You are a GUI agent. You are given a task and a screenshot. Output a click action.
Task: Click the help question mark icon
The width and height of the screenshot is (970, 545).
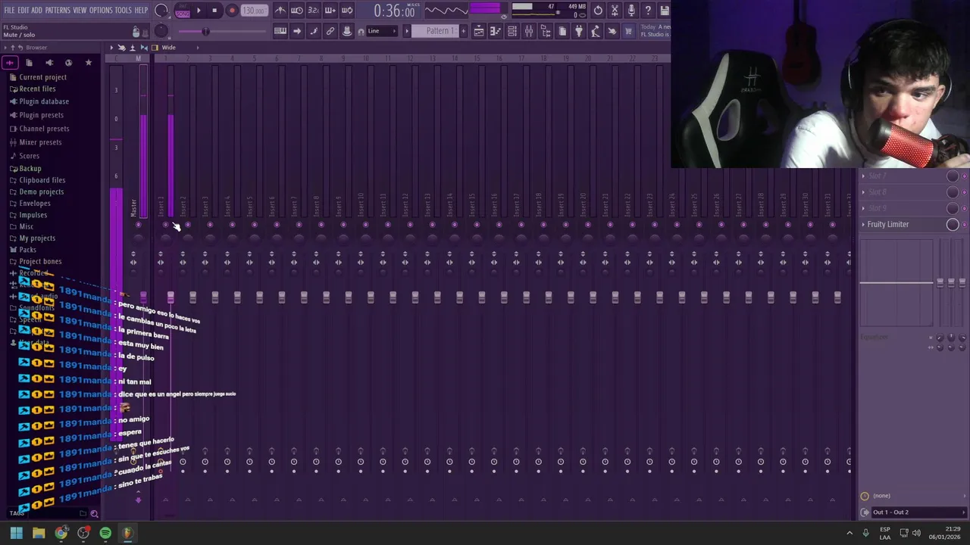coord(648,11)
